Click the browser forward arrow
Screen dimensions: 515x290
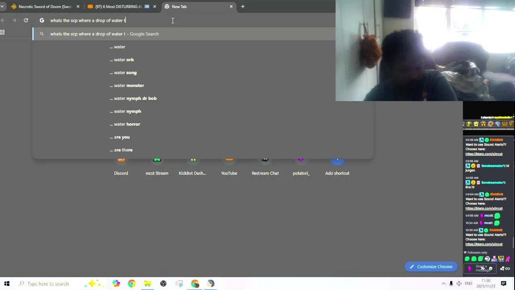(x=14, y=20)
